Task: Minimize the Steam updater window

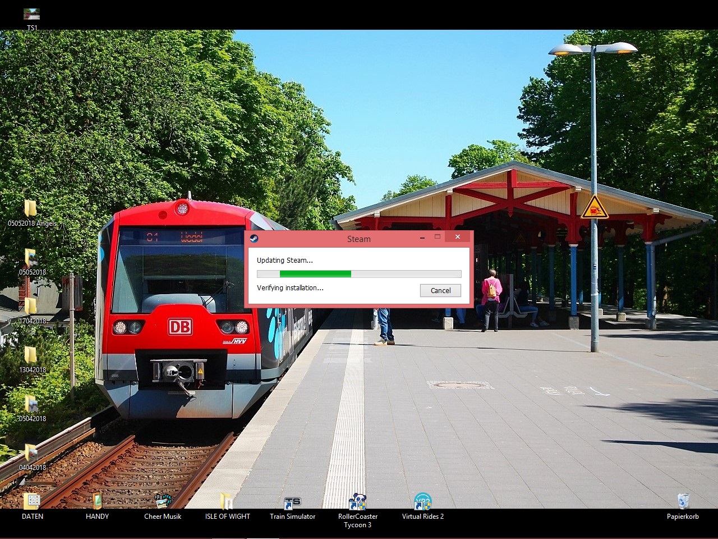Action: coord(422,237)
